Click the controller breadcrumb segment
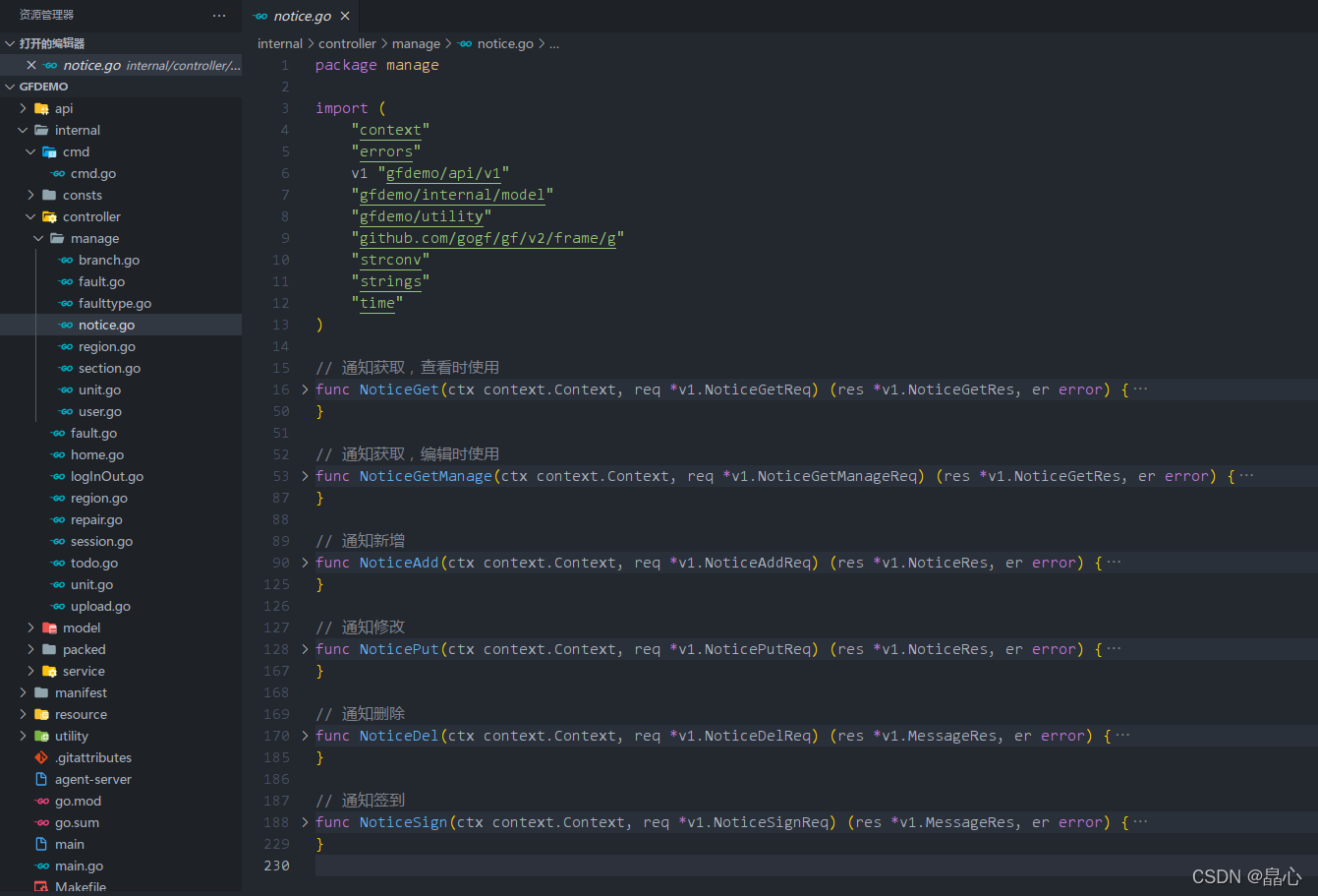 [347, 43]
